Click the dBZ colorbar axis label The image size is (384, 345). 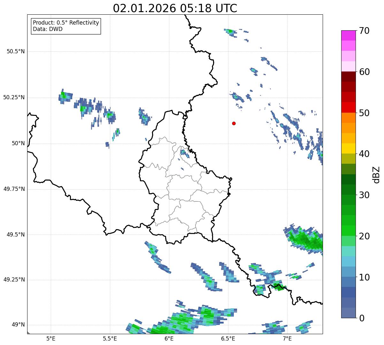coord(376,174)
